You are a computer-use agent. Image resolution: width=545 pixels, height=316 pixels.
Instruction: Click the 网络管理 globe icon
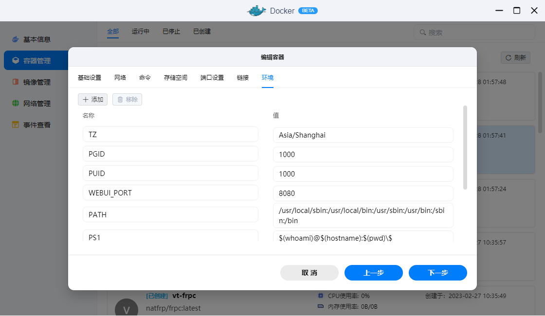pyautogui.click(x=15, y=103)
